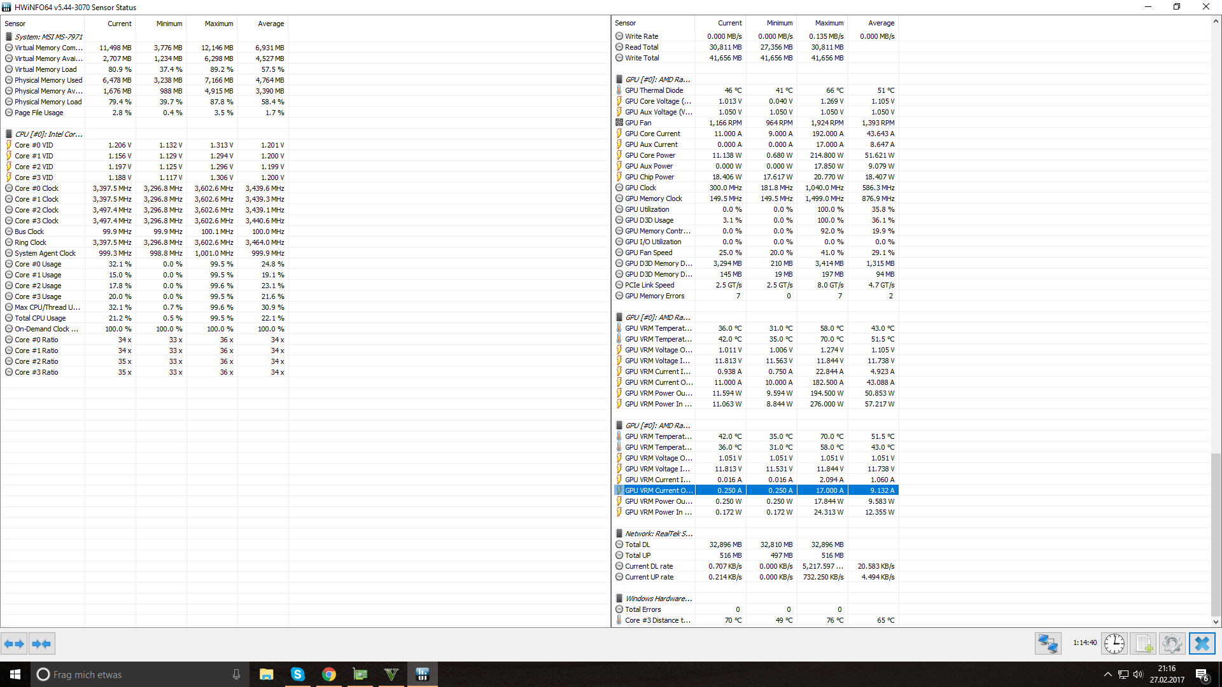Show hidden system tray icons chevron
Viewport: 1222px width, 687px height.
pos(1107,674)
